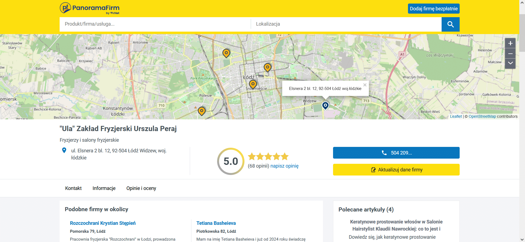Zoom in the map with plus button
525x242 pixels.
tap(510, 43)
